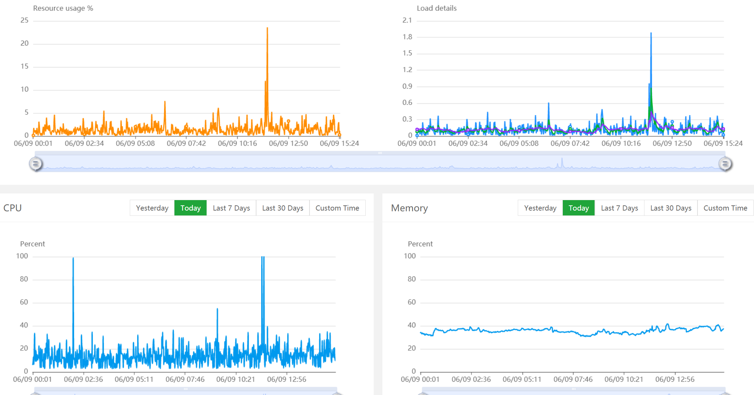
Task: Switch CPU chart to Last 7 Days
Action: click(231, 208)
